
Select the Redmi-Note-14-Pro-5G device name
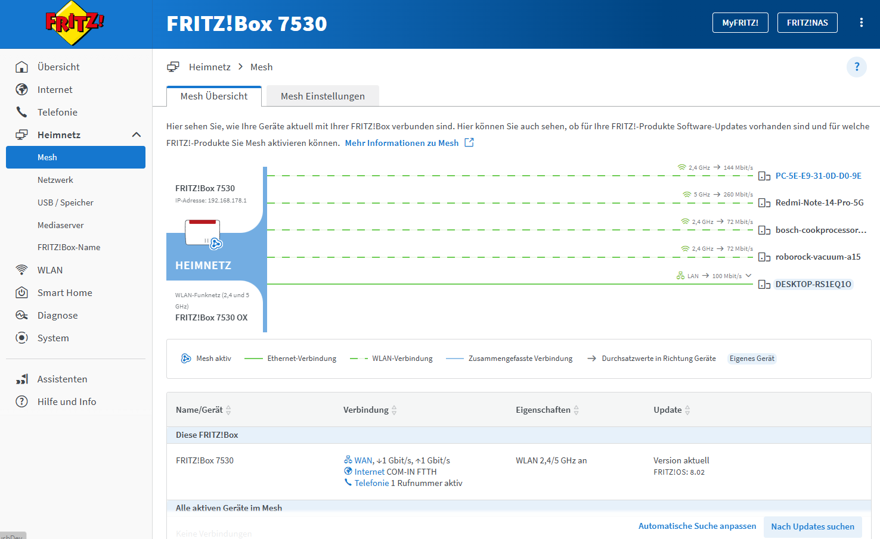(x=820, y=202)
